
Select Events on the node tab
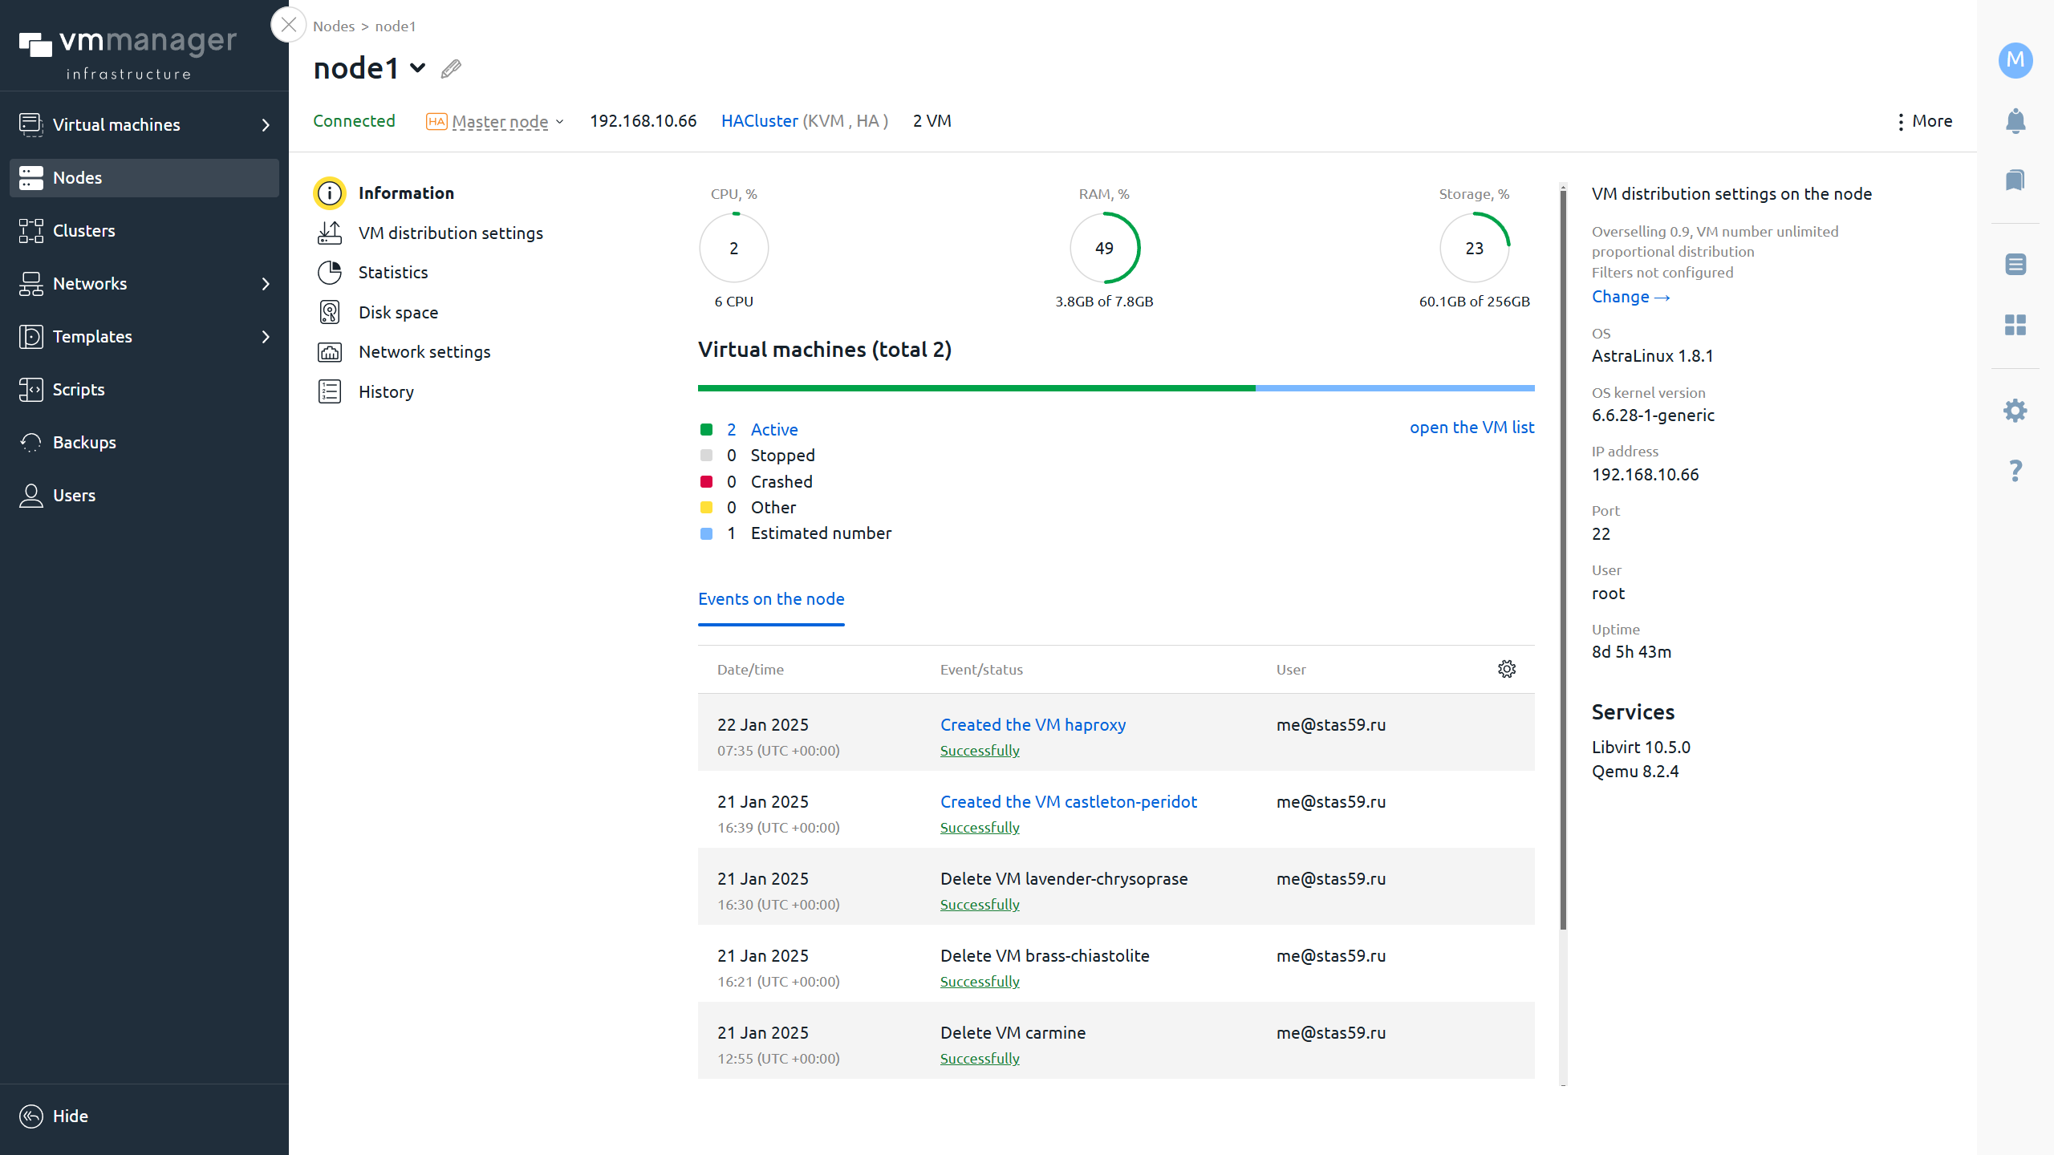click(x=770, y=599)
